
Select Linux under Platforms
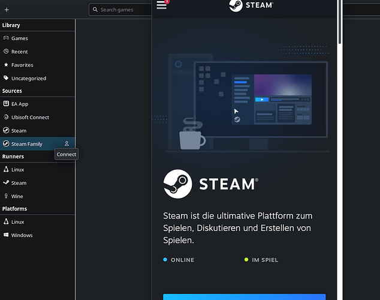(37, 222)
